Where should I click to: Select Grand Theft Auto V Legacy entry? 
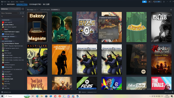click(x=12, y=32)
